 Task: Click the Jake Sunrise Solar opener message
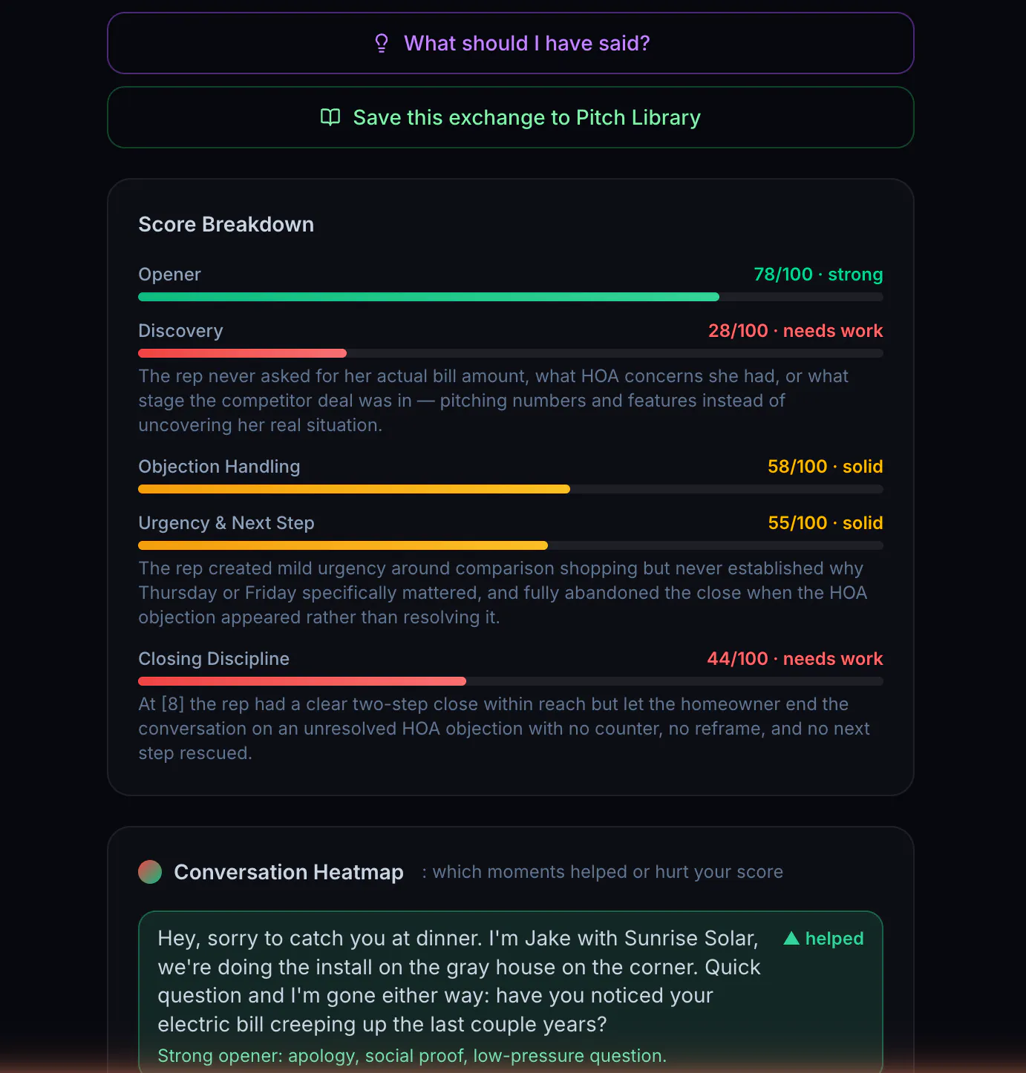459,981
